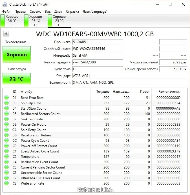Click status icon of Start/Stop Count row

(6, 108)
